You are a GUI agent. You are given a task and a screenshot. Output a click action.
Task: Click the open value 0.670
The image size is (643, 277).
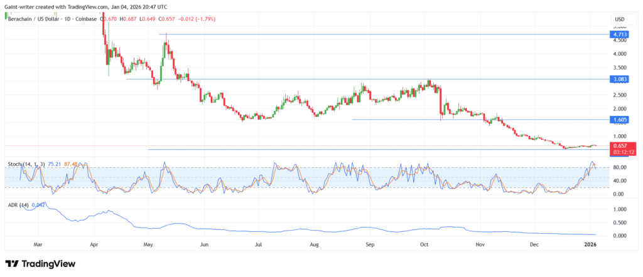[111, 19]
